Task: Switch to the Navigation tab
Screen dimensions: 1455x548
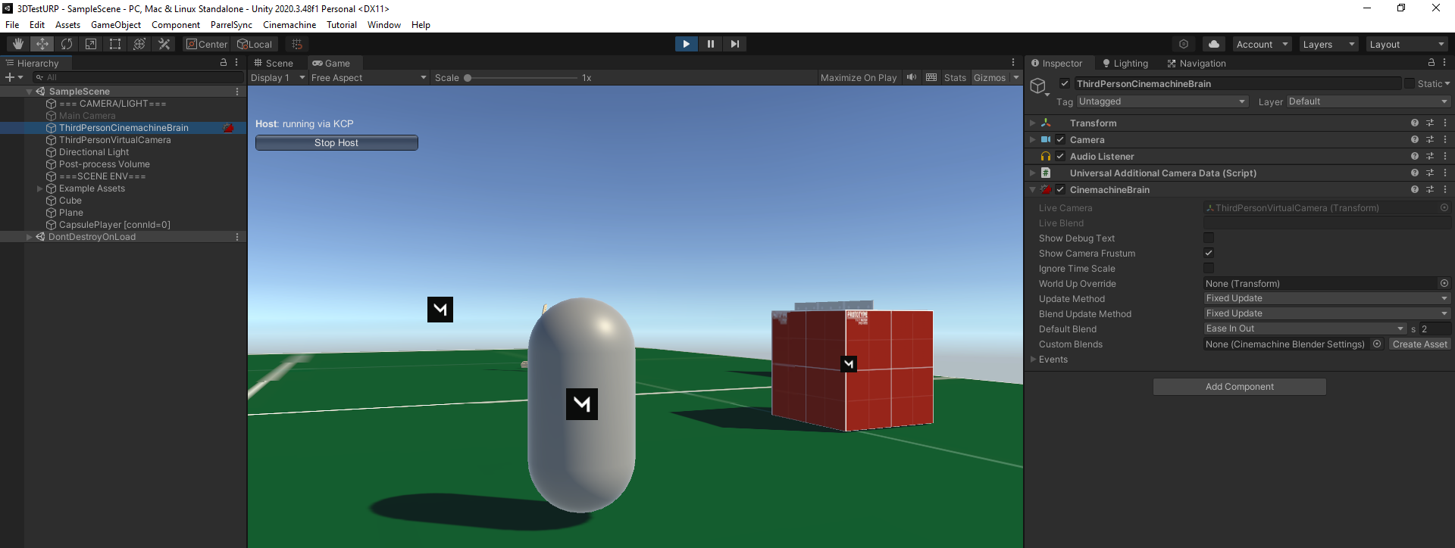Action: point(1197,63)
